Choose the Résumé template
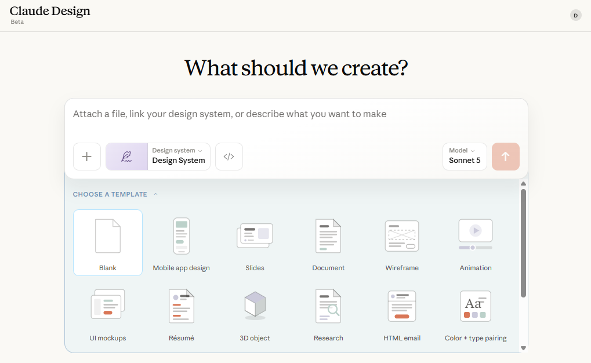The image size is (591, 363). [x=182, y=313]
